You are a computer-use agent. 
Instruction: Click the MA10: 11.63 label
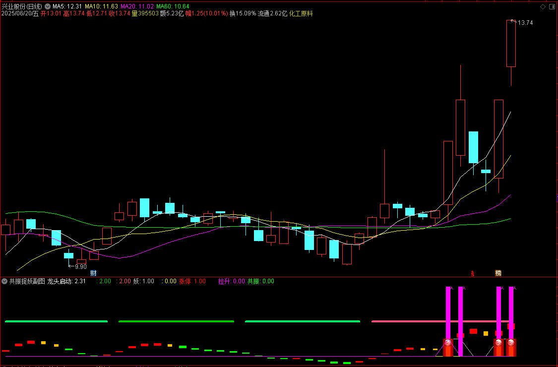click(101, 6)
